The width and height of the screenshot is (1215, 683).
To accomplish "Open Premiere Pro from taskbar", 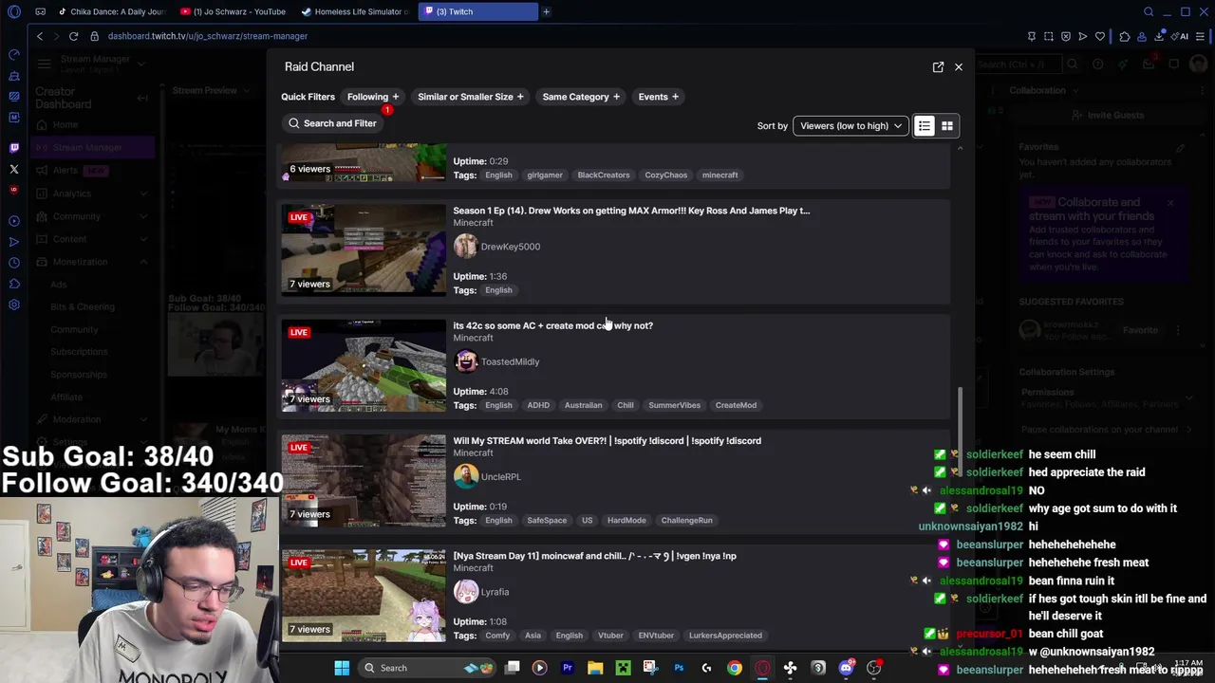I will (568, 668).
